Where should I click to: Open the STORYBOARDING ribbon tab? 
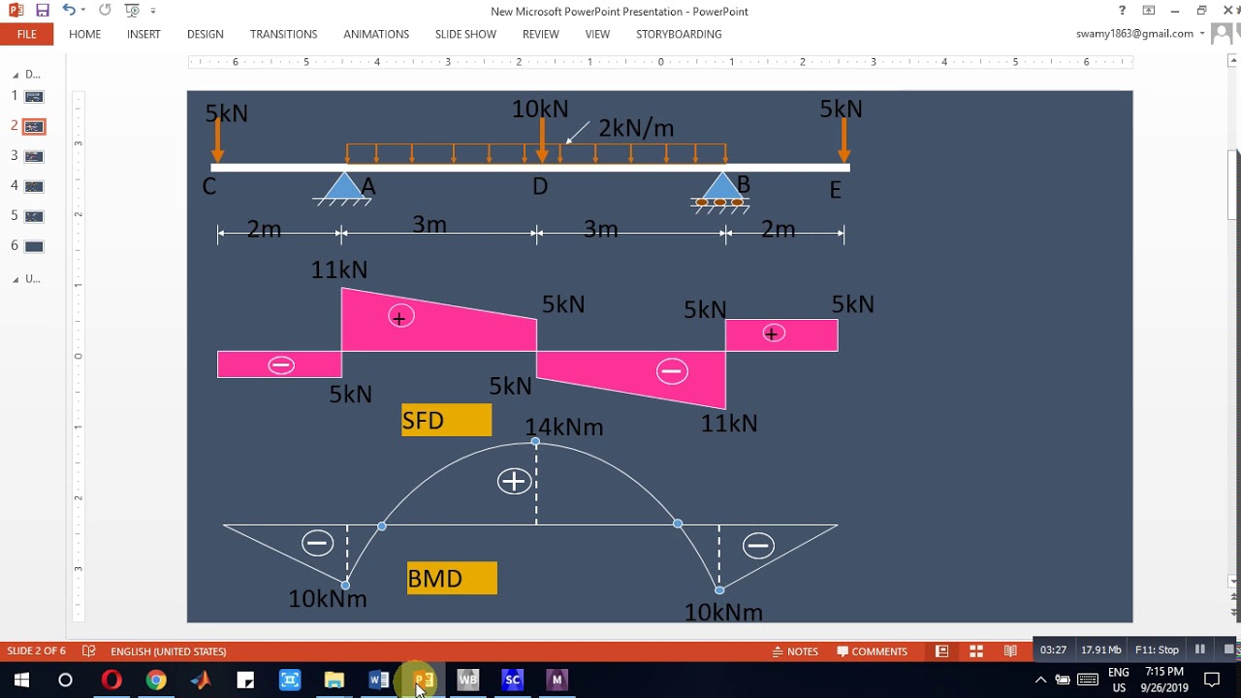pyautogui.click(x=679, y=34)
